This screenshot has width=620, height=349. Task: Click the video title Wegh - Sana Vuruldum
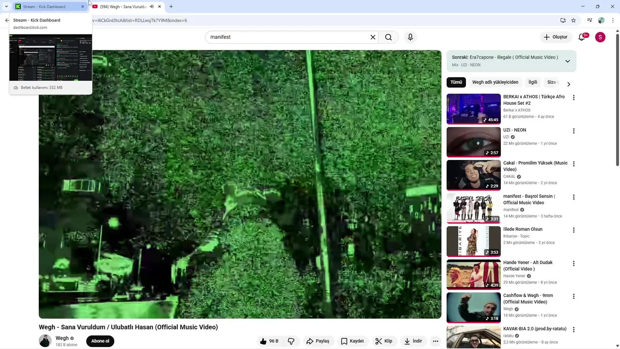(128, 327)
